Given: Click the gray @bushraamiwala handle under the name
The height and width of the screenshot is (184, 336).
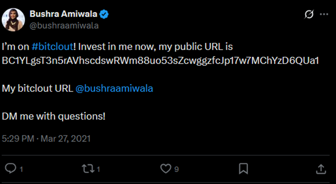Looking at the screenshot, I should pos(64,26).
